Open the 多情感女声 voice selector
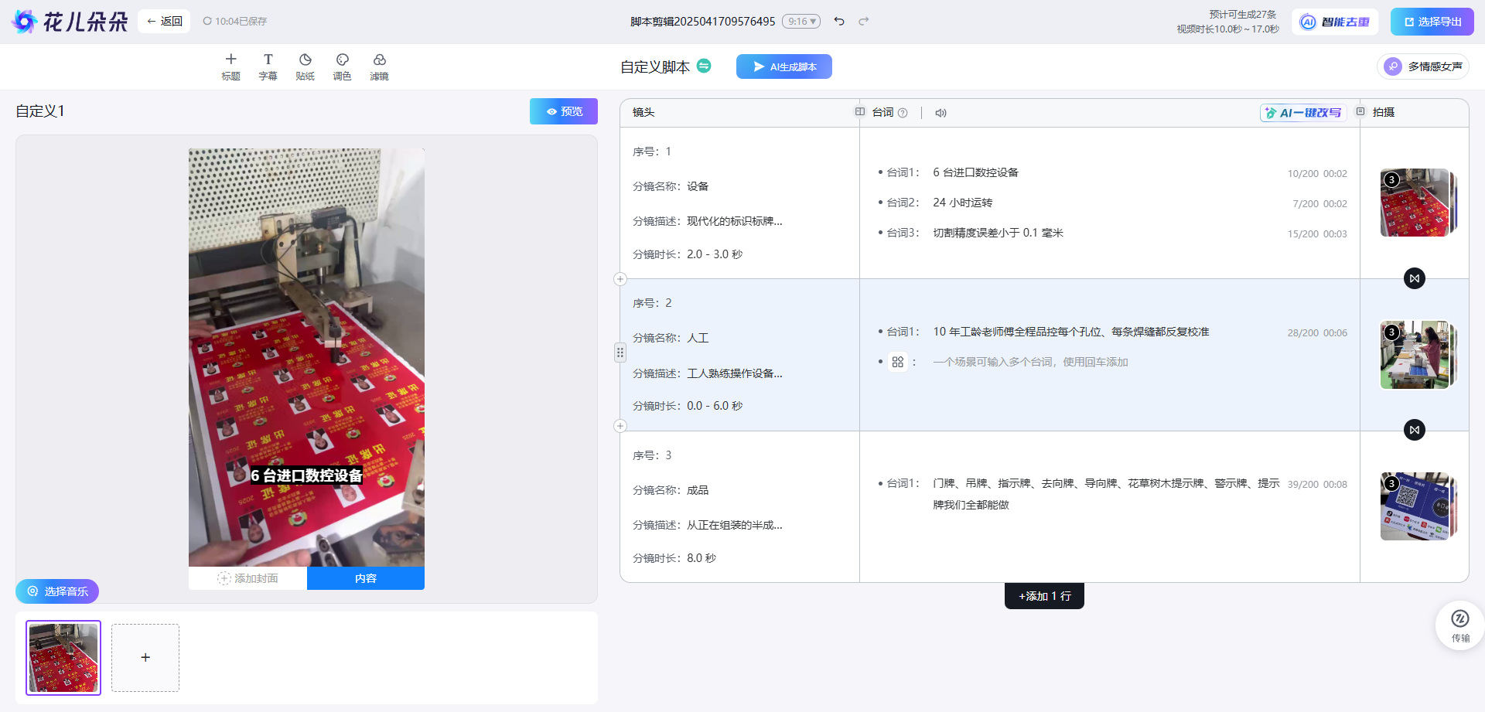 pyautogui.click(x=1423, y=66)
